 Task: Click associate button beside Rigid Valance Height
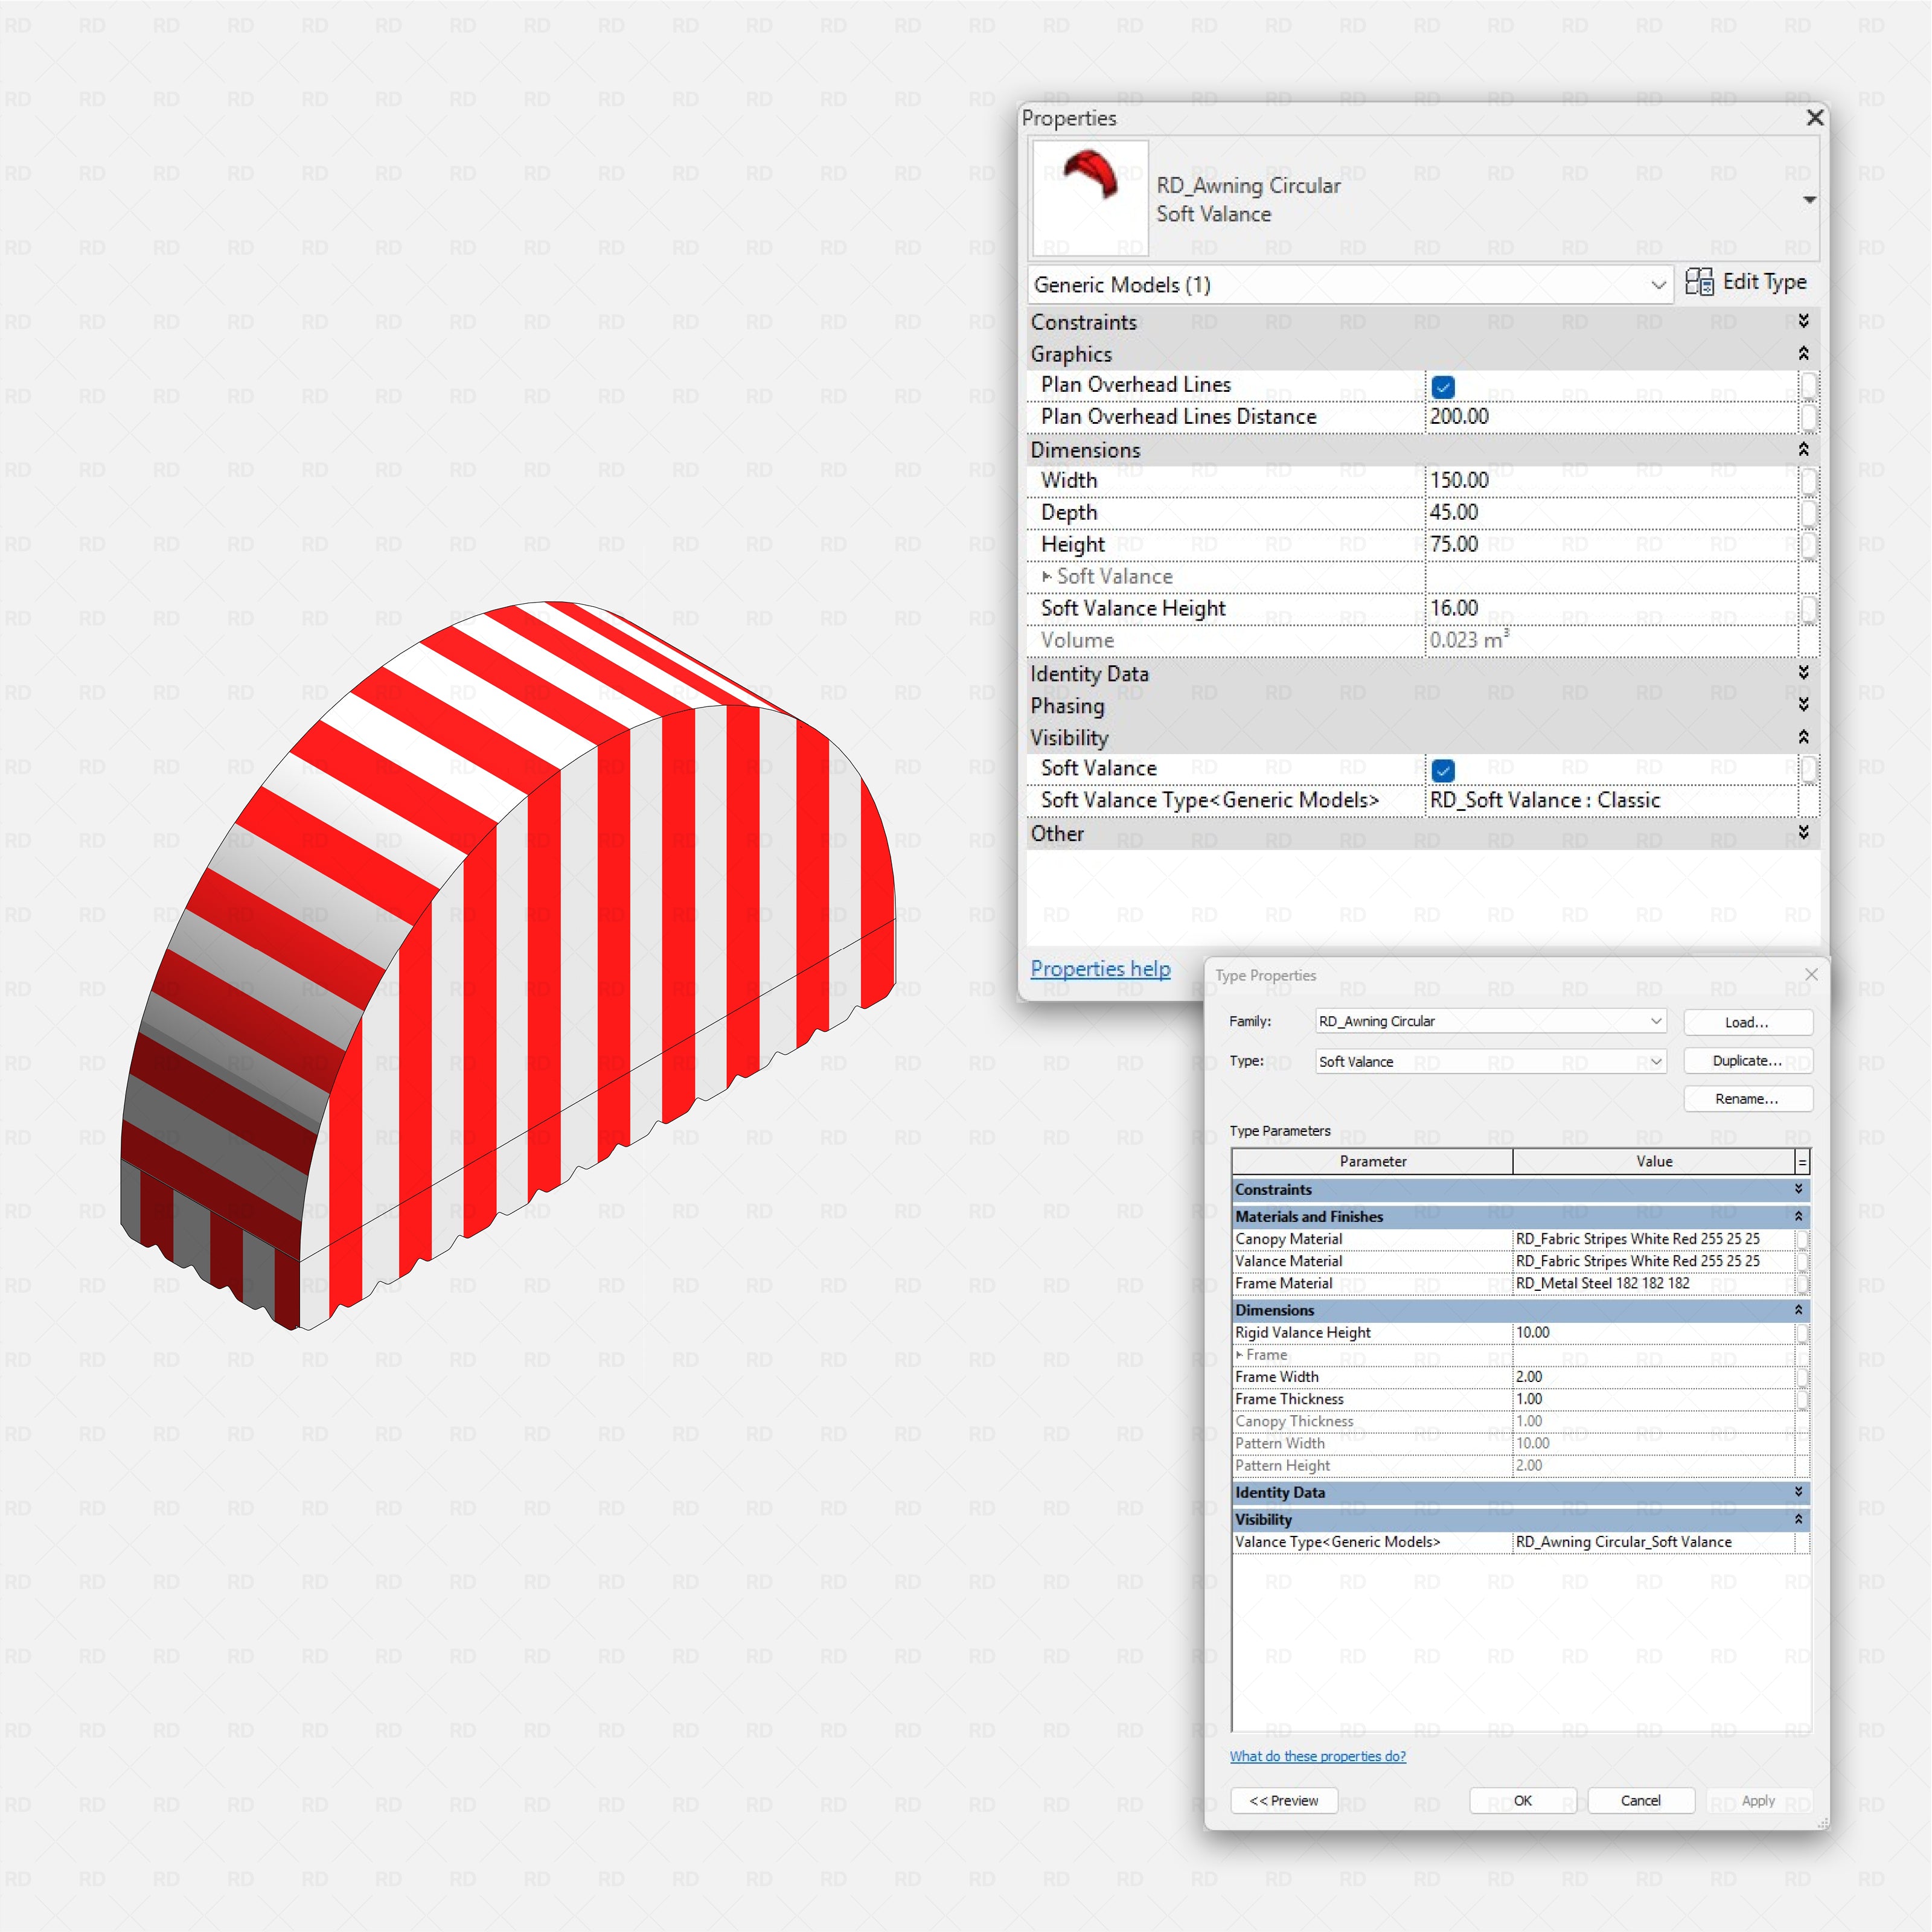pyautogui.click(x=1802, y=1333)
